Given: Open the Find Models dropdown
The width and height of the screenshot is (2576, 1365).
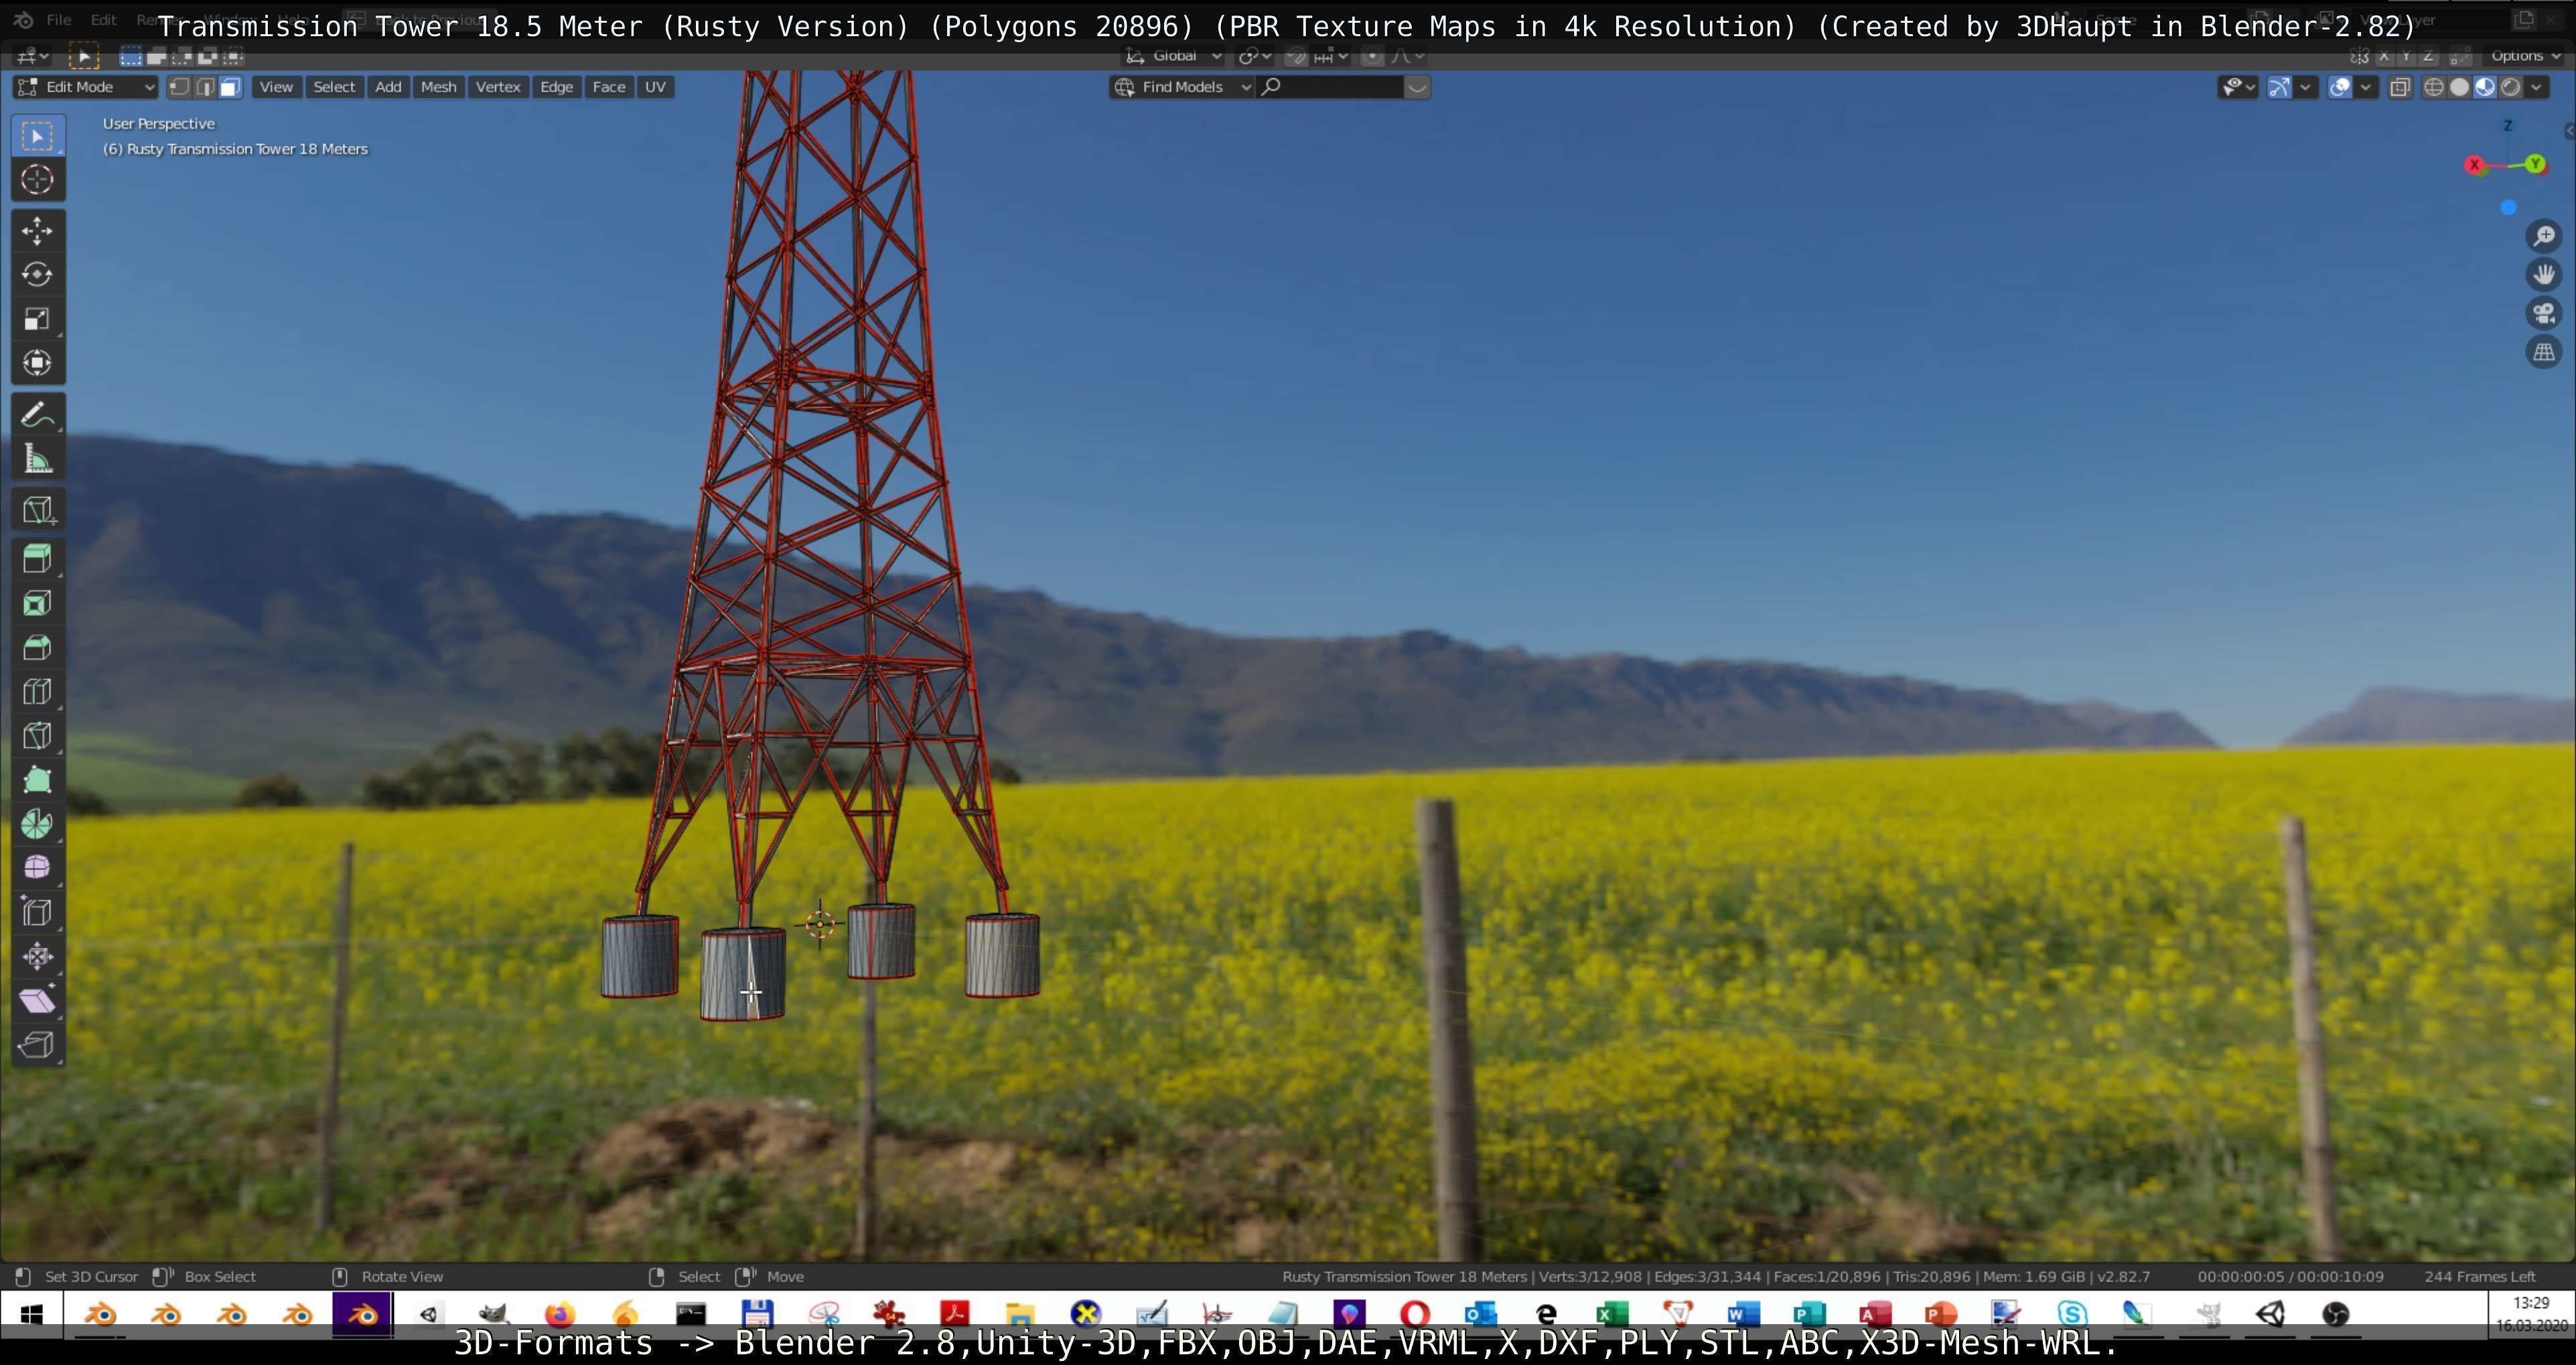Looking at the screenshot, I should coord(1182,87).
